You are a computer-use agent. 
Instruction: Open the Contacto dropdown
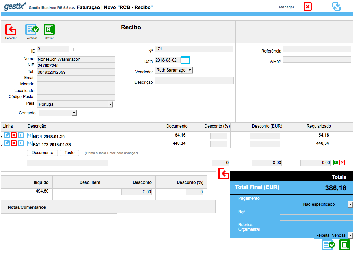(58, 113)
